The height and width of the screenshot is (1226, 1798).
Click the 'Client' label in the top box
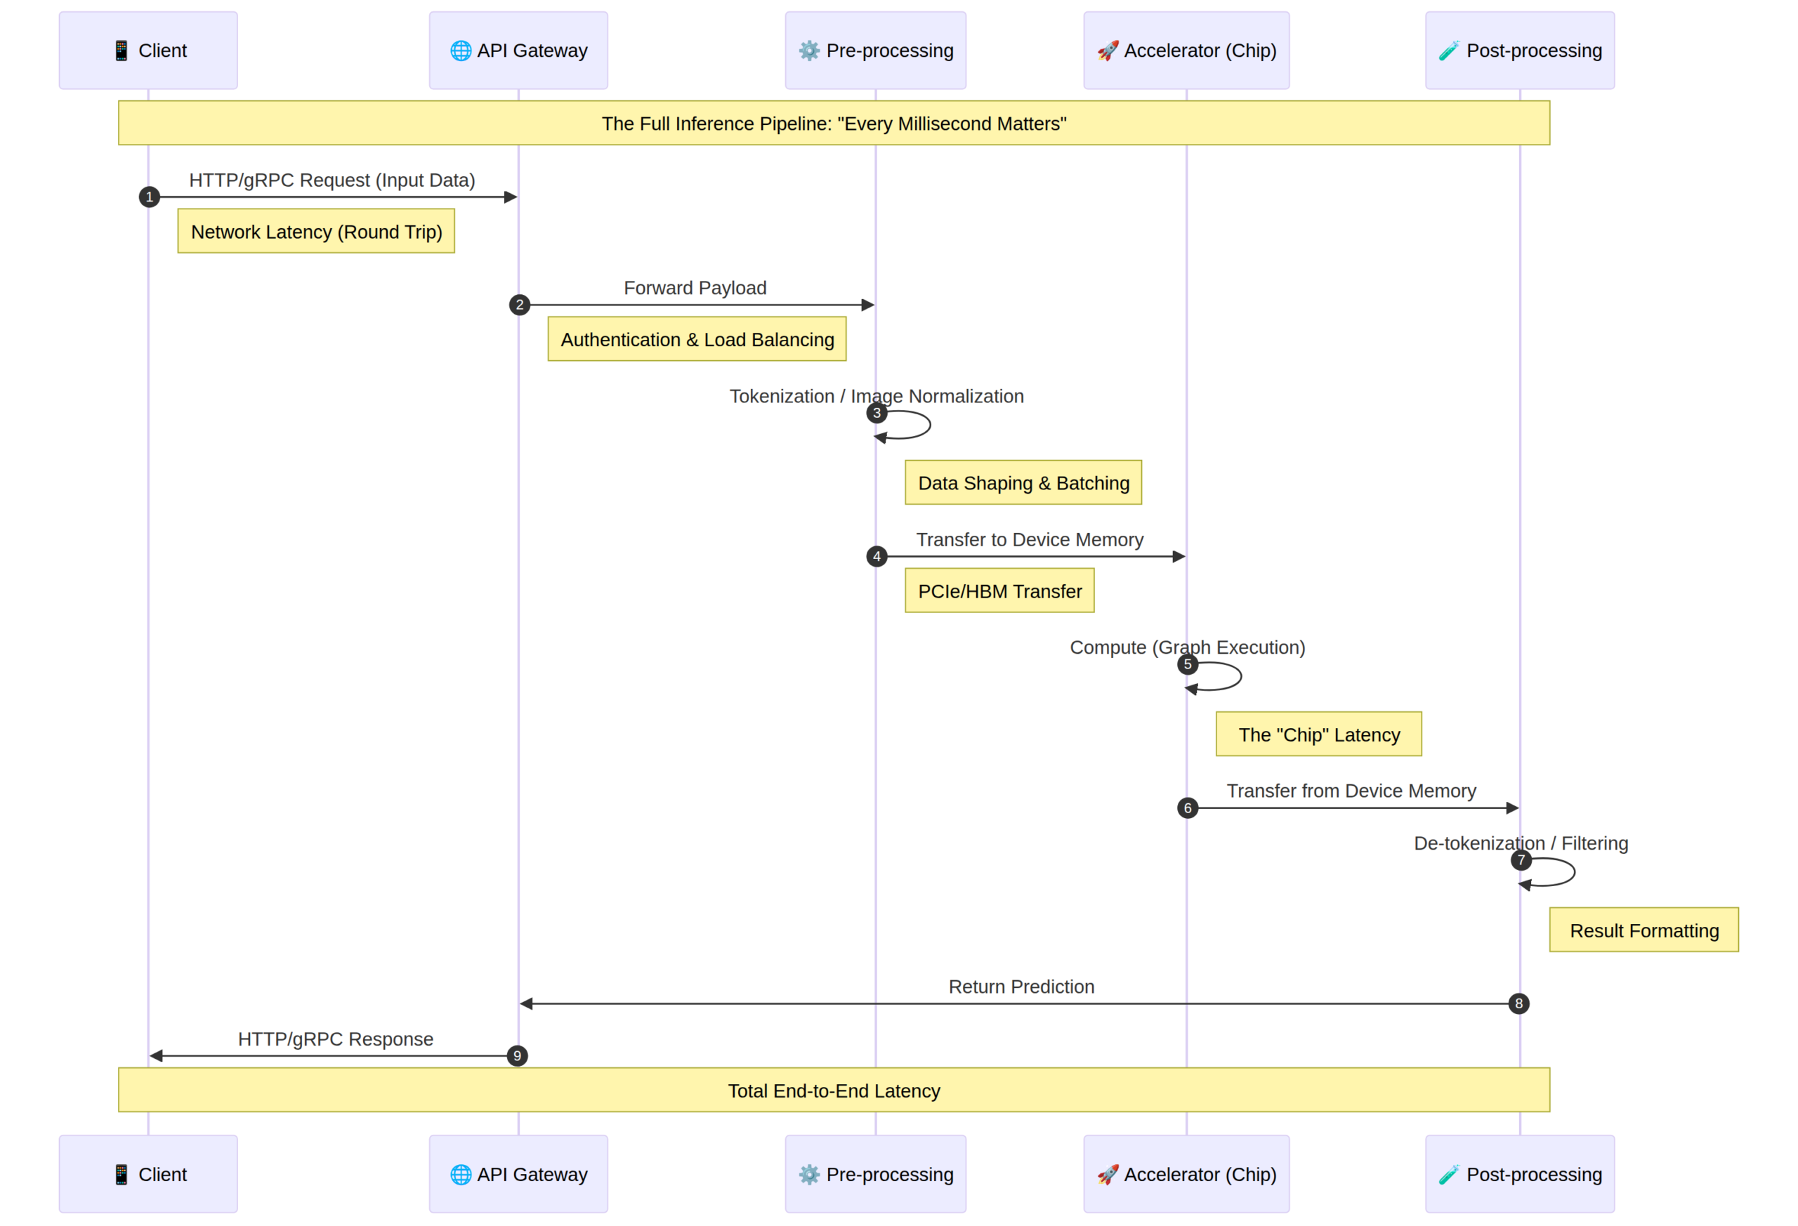click(x=162, y=51)
